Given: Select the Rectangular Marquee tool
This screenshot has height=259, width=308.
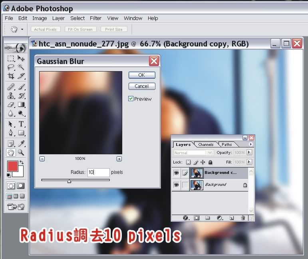Looking at the screenshot, I should pyautogui.click(x=11, y=59).
